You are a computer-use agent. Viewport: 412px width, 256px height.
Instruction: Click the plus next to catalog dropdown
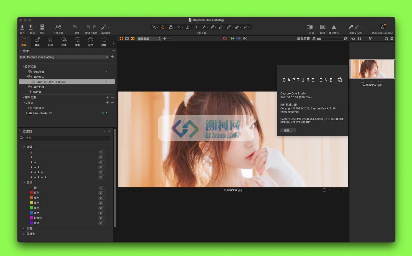tap(112, 56)
